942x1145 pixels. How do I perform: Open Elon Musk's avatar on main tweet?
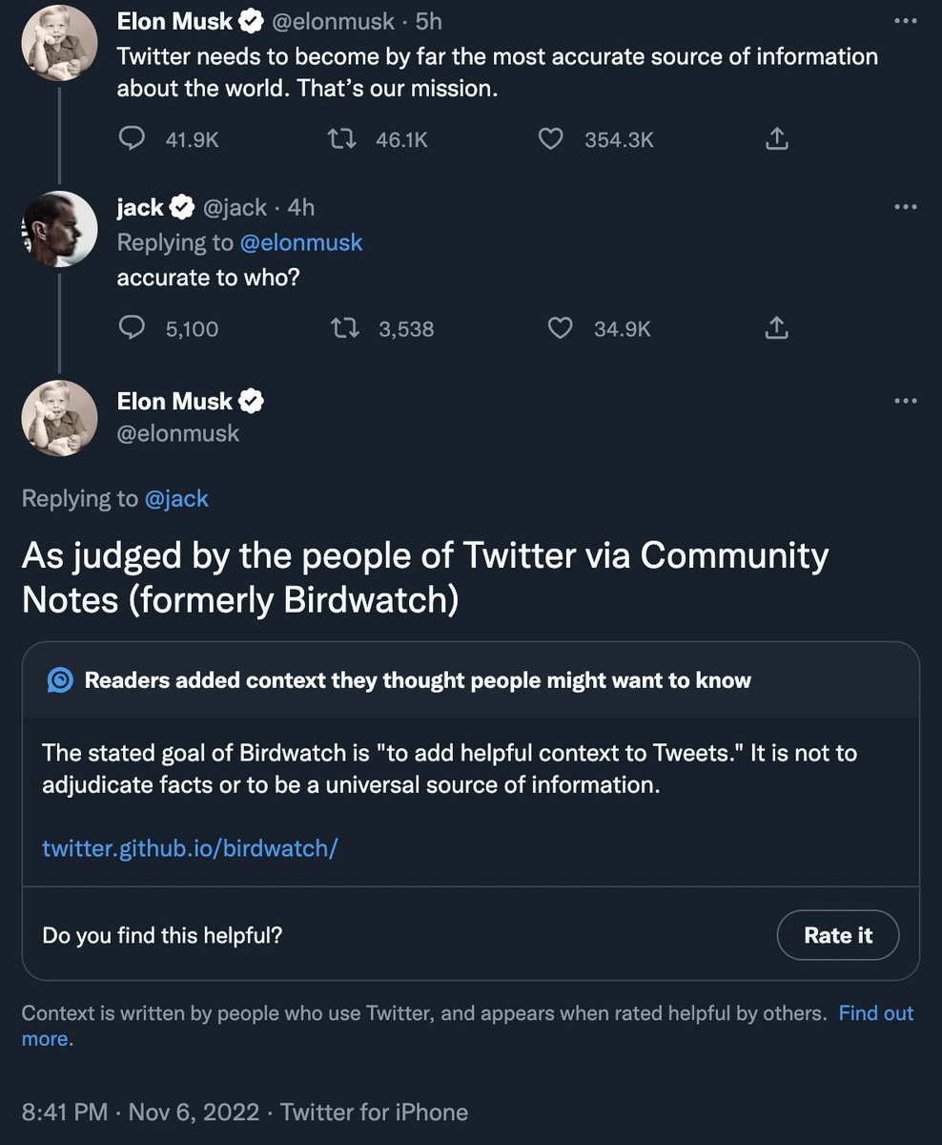(60, 418)
